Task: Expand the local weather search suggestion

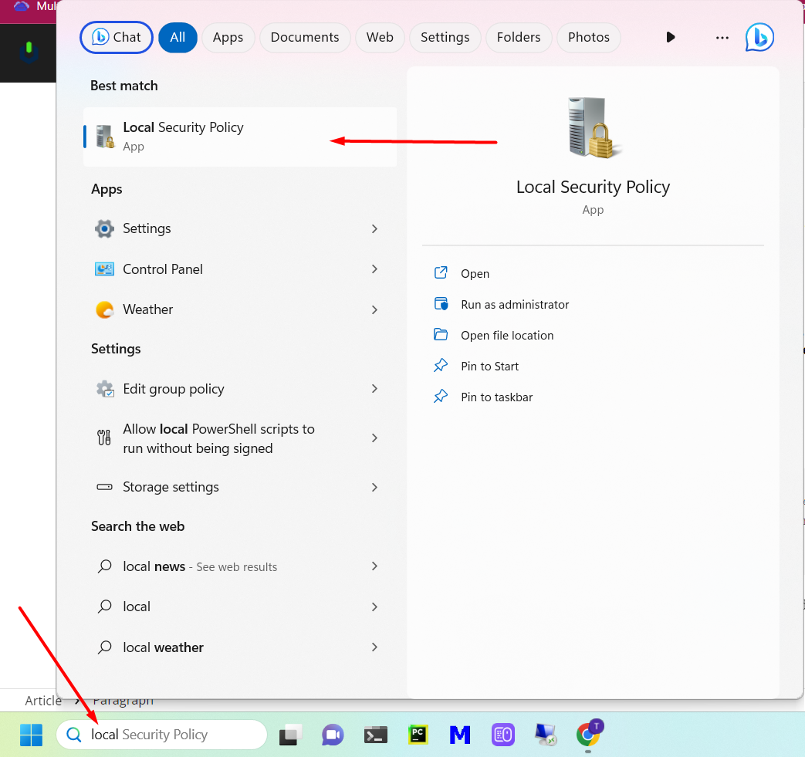Action: (374, 647)
